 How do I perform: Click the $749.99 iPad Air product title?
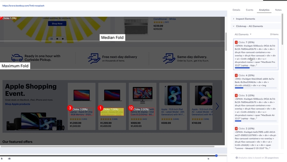202,112
